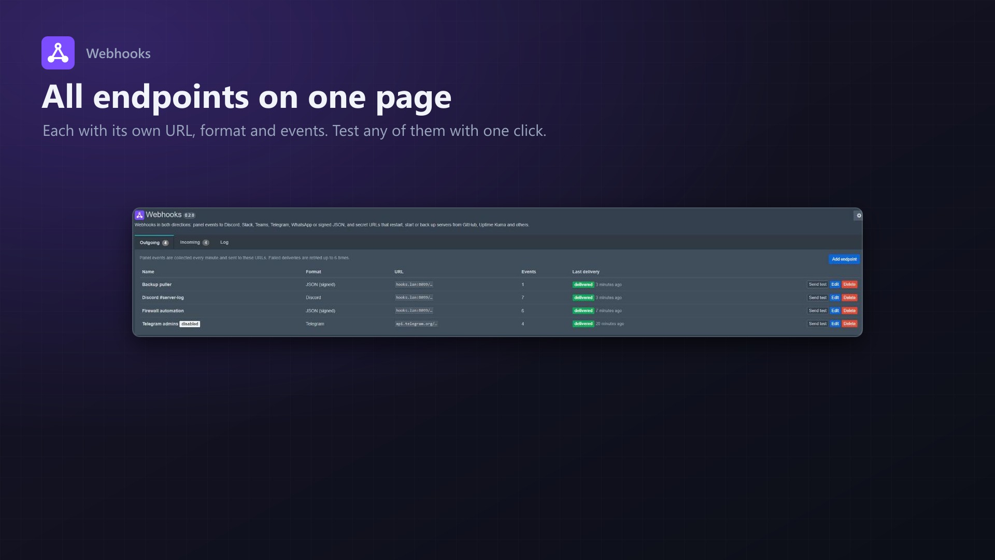
Task: Open the settings gear in Webhooks panel
Action: 858,216
